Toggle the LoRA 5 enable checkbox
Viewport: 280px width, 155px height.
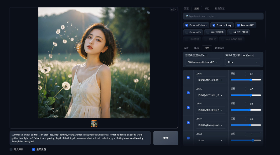click(x=188, y=138)
